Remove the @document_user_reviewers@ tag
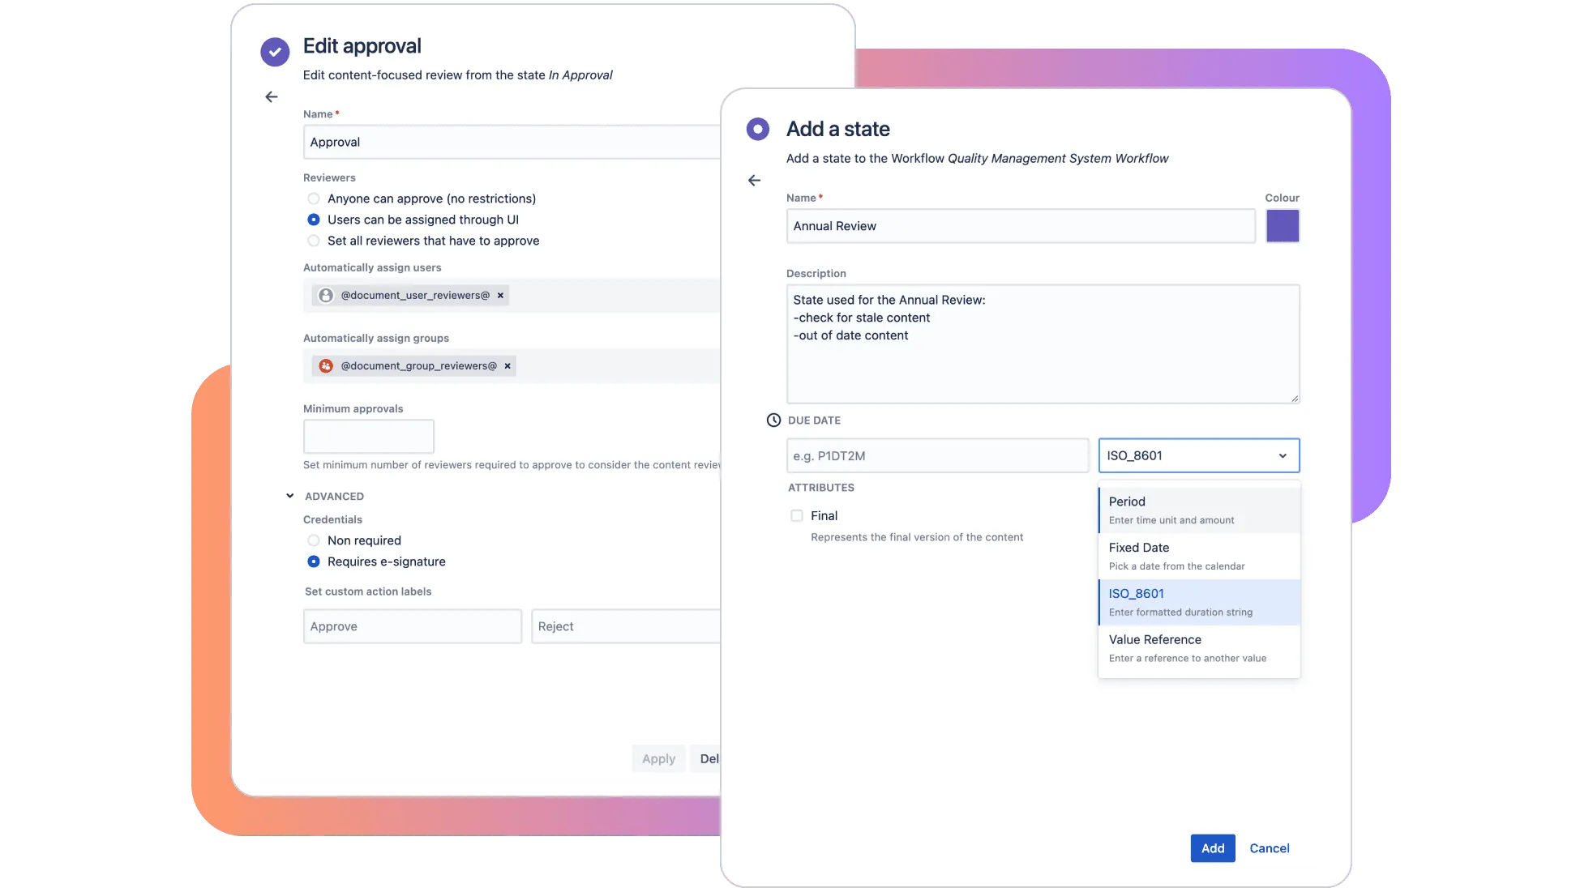Screen dimensions: 1576x888 (500, 296)
